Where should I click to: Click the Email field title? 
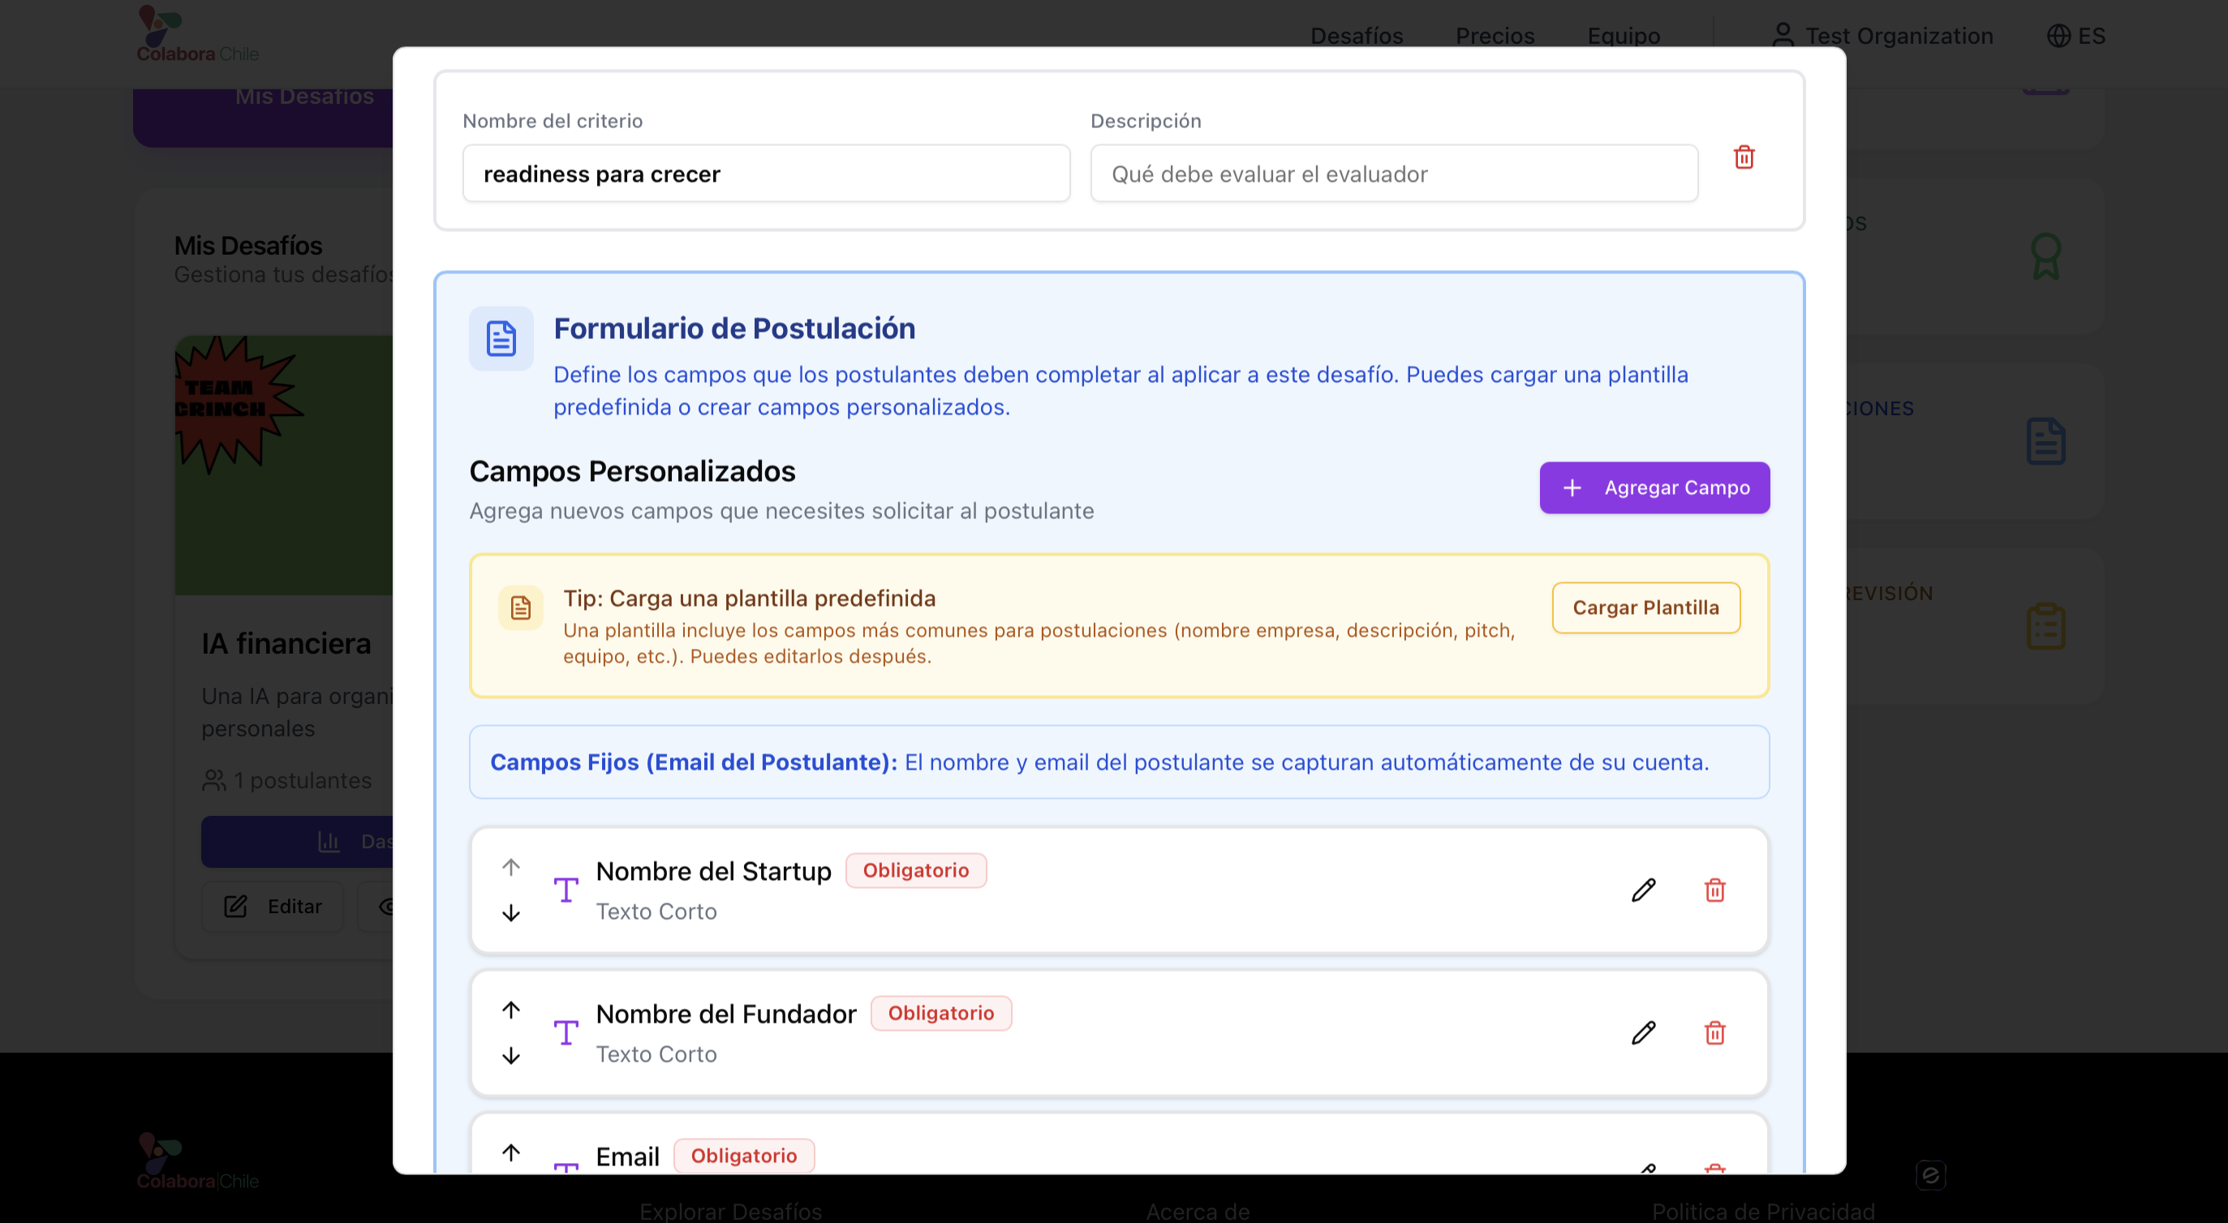tap(627, 1156)
